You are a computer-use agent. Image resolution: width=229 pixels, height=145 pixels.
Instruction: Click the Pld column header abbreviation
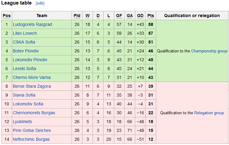(77, 16)
